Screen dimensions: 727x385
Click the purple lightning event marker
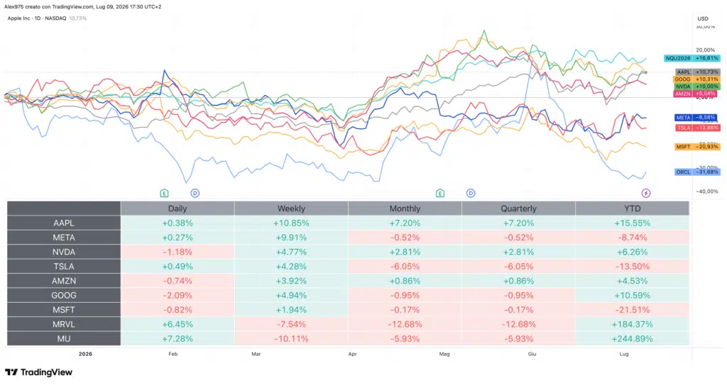tap(646, 193)
